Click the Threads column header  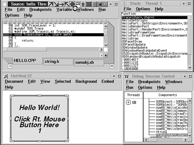133,95
